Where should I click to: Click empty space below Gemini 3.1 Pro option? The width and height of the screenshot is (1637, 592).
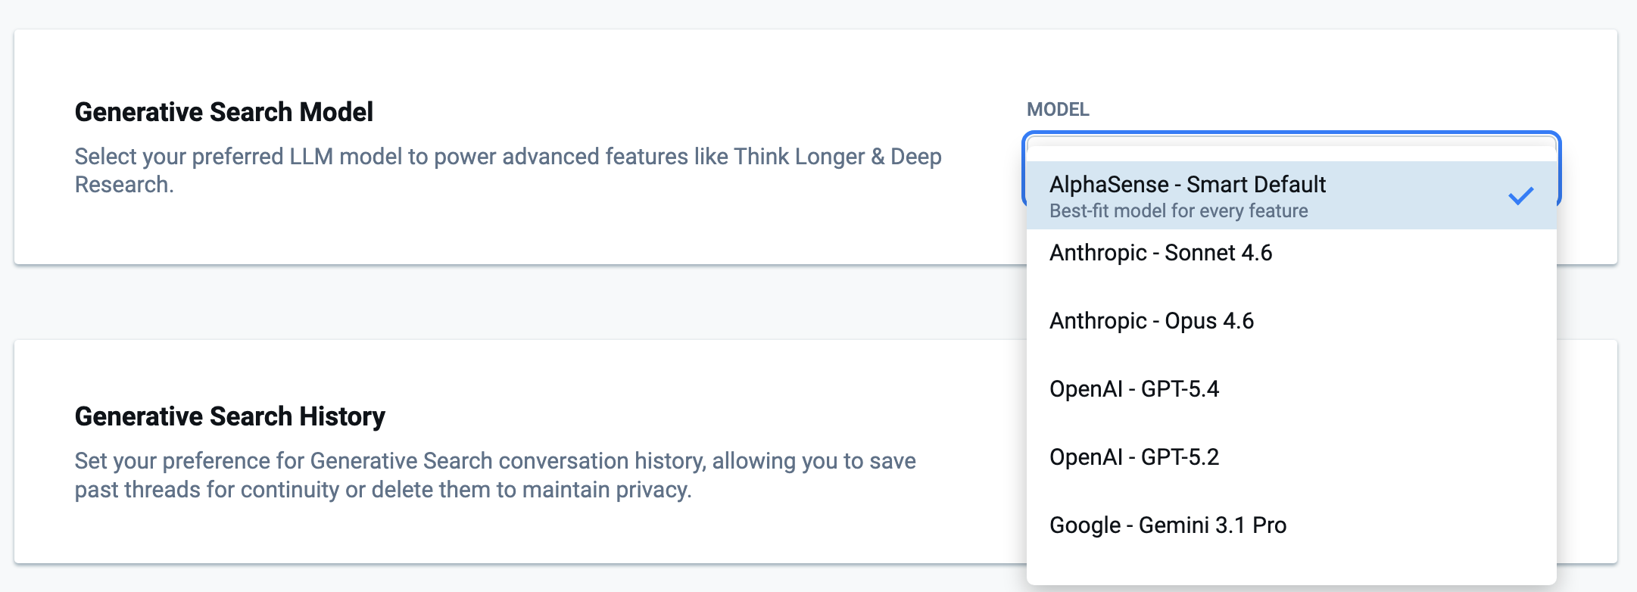(x=1290, y=564)
